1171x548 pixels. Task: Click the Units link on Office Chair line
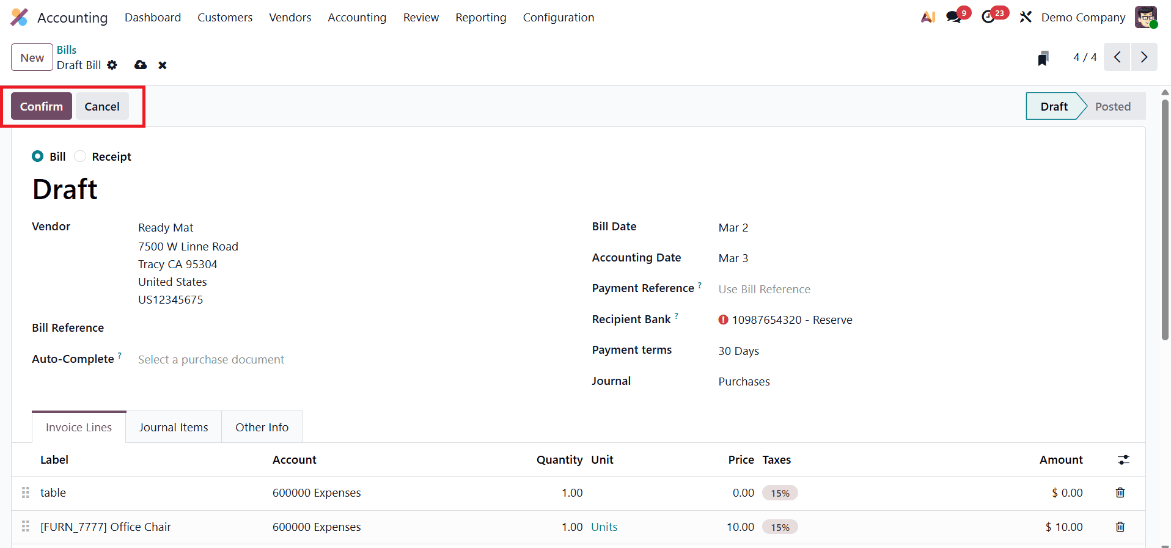(x=604, y=527)
